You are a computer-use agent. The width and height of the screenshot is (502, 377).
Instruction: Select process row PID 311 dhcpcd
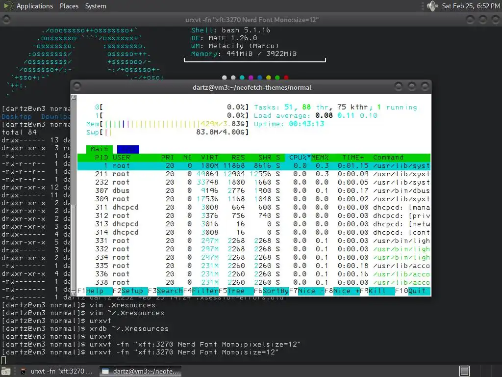coord(253,208)
